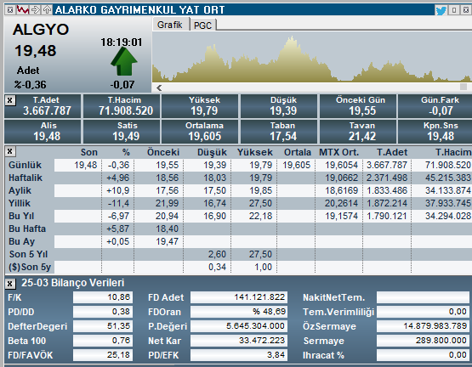Click Bu Yıl T.Hacim value 34.294.028

pyautogui.click(x=448, y=216)
